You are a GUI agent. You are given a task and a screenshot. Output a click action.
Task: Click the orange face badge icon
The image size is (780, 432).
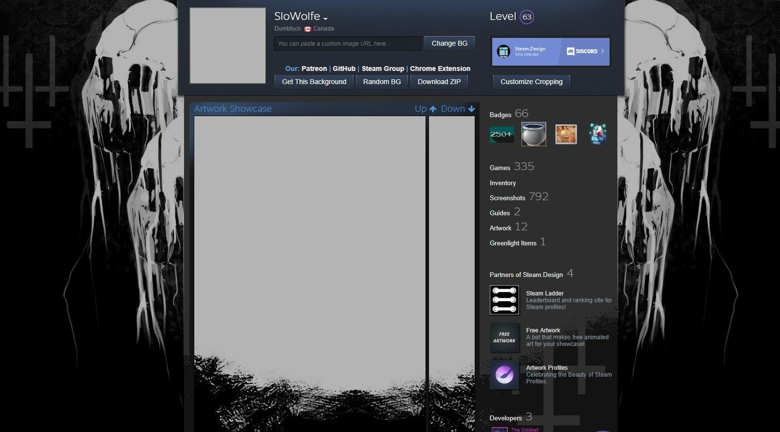coord(566,134)
